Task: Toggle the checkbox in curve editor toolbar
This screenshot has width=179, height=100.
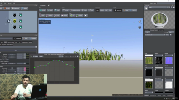Action: tap(78, 56)
